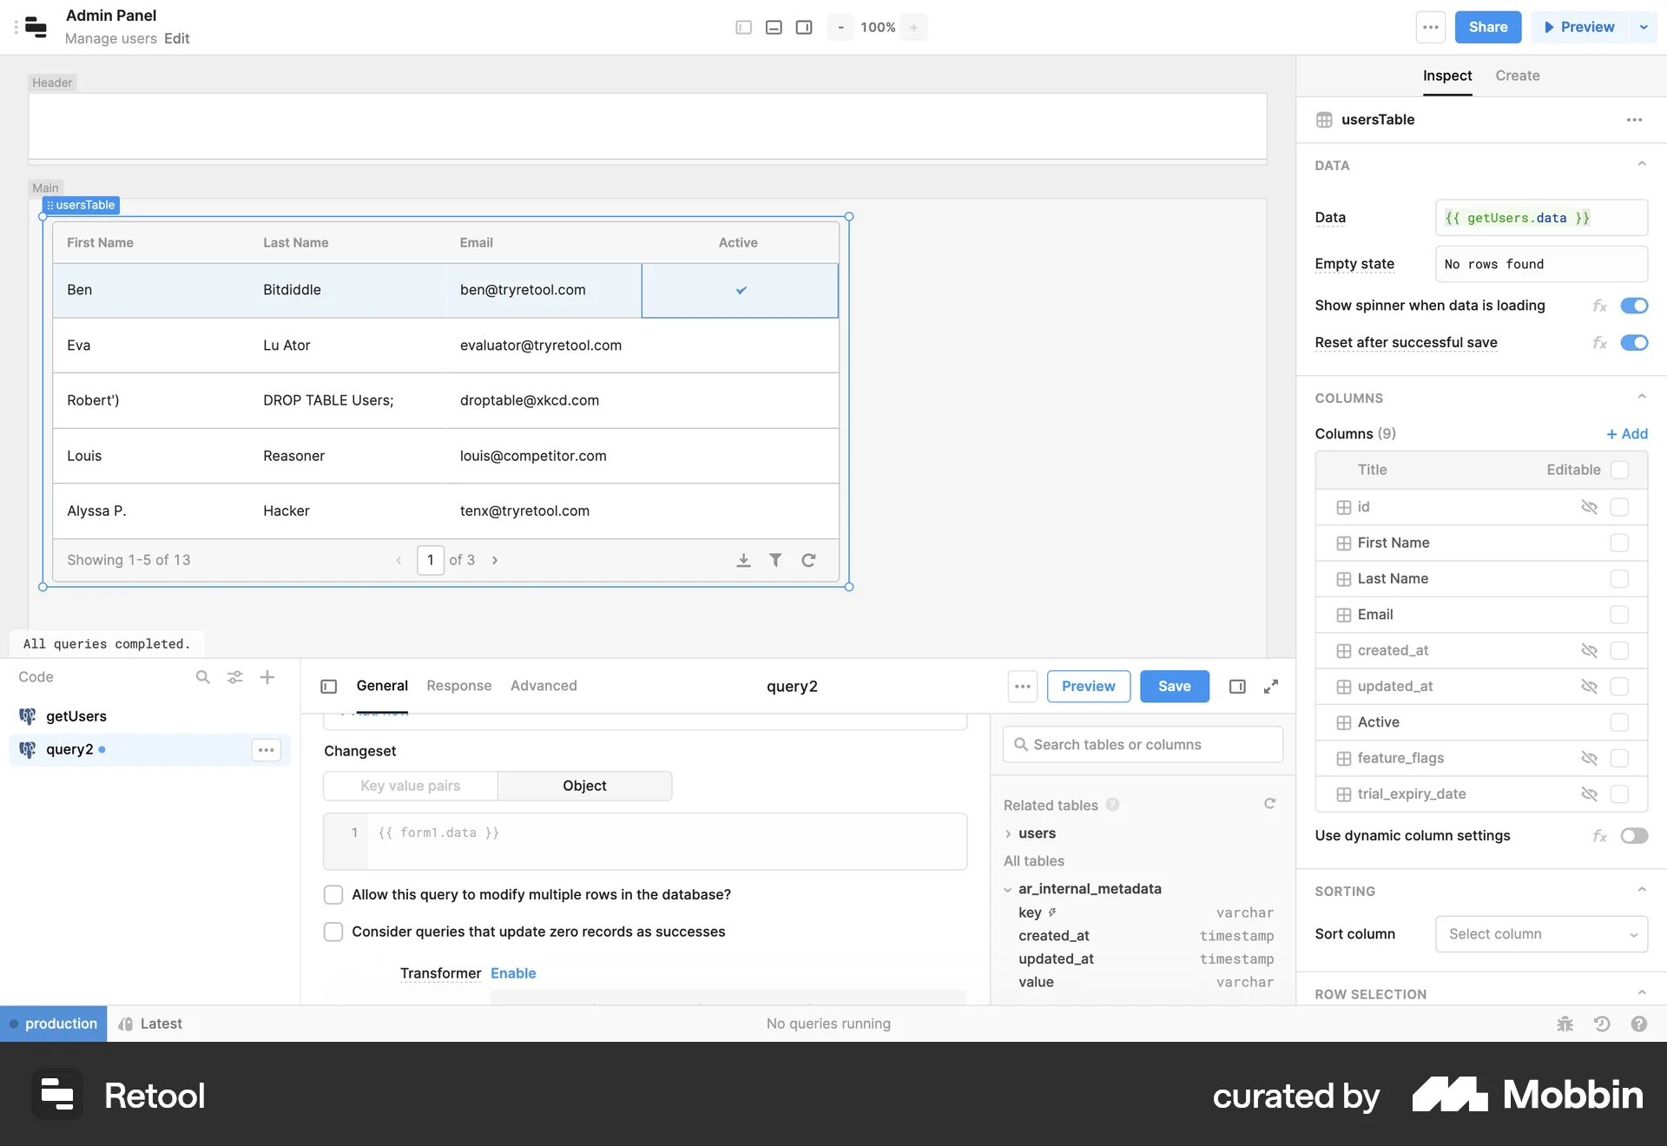Collapse the ar_internal_metadata table
The image size is (1667, 1146).
(1008, 889)
